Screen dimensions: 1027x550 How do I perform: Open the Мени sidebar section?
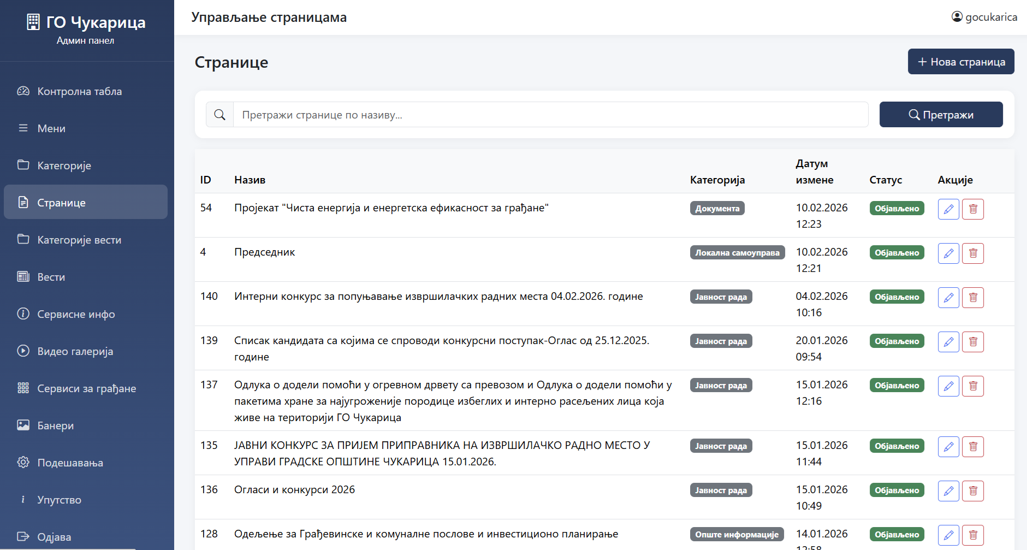click(51, 129)
